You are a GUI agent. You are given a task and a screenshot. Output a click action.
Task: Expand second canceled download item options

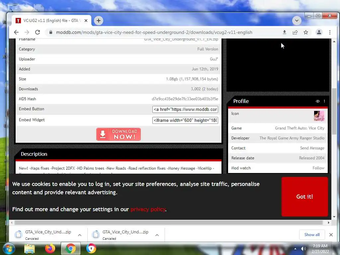click(x=157, y=235)
